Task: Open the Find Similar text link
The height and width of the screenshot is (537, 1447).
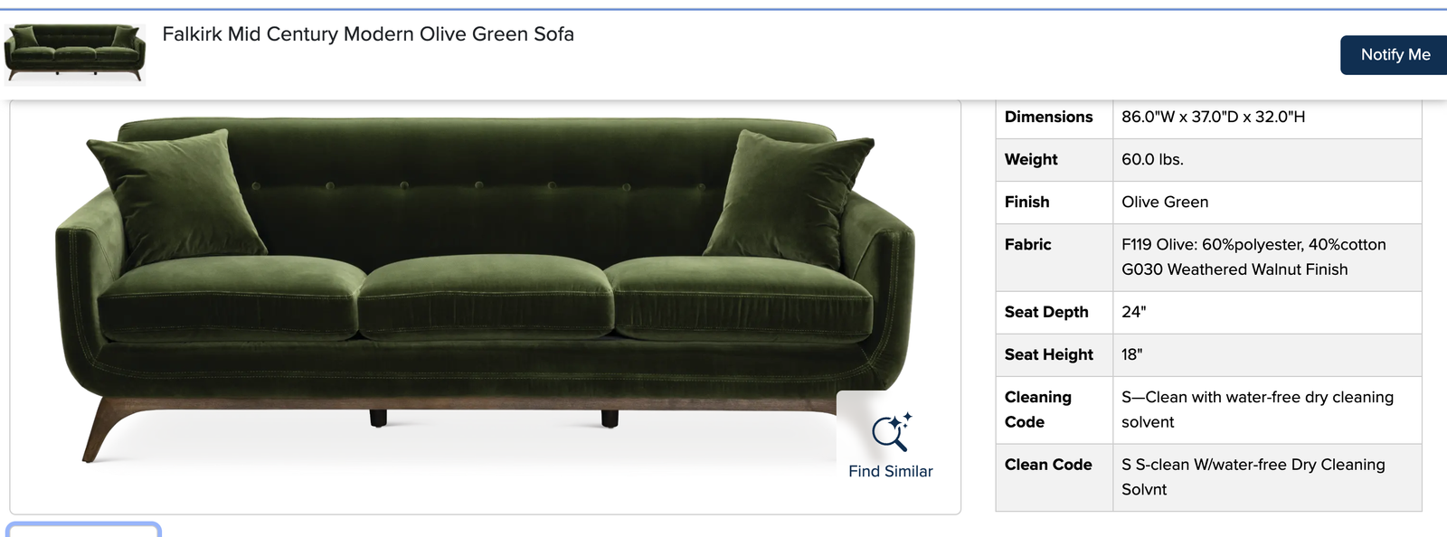Action: point(891,471)
